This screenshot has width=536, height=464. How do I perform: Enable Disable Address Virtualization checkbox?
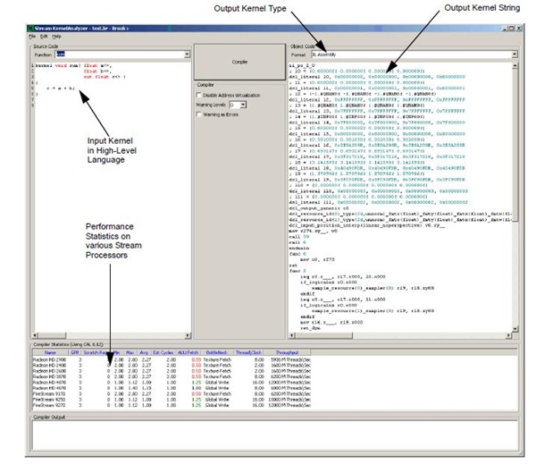pos(198,95)
